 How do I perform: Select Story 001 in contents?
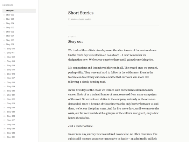tap(19, 11)
